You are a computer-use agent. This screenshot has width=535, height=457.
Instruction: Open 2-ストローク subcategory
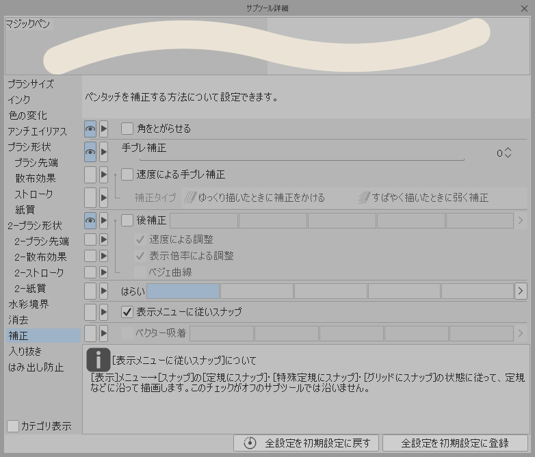click(39, 273)
